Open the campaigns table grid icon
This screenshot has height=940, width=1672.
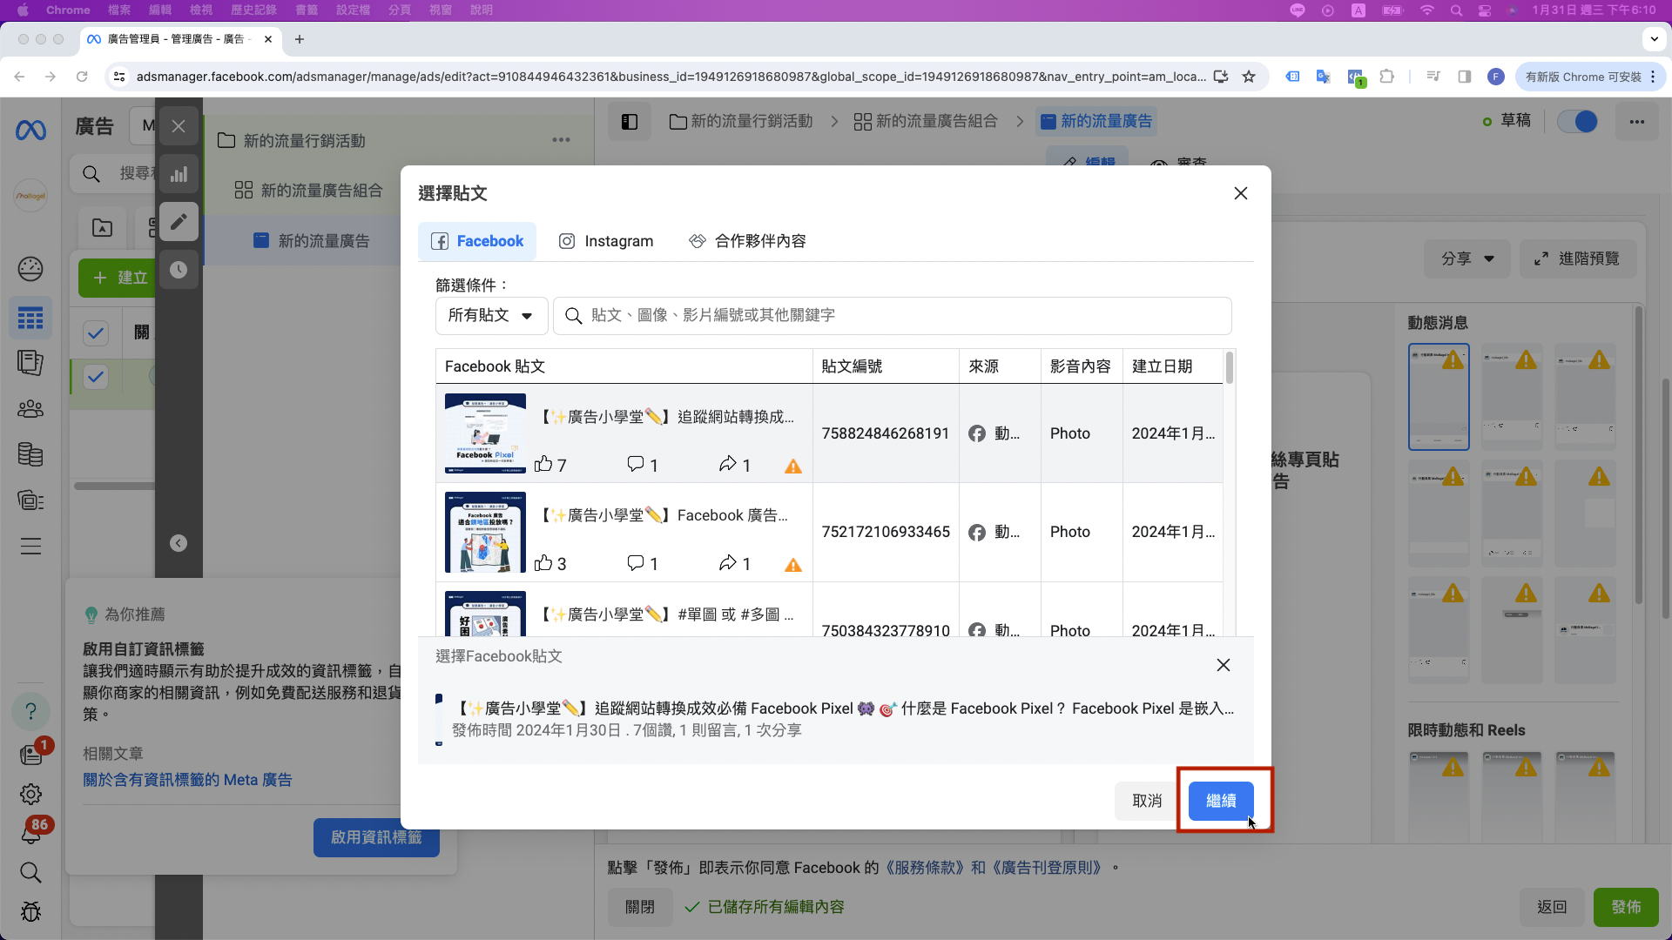(30, 319)
